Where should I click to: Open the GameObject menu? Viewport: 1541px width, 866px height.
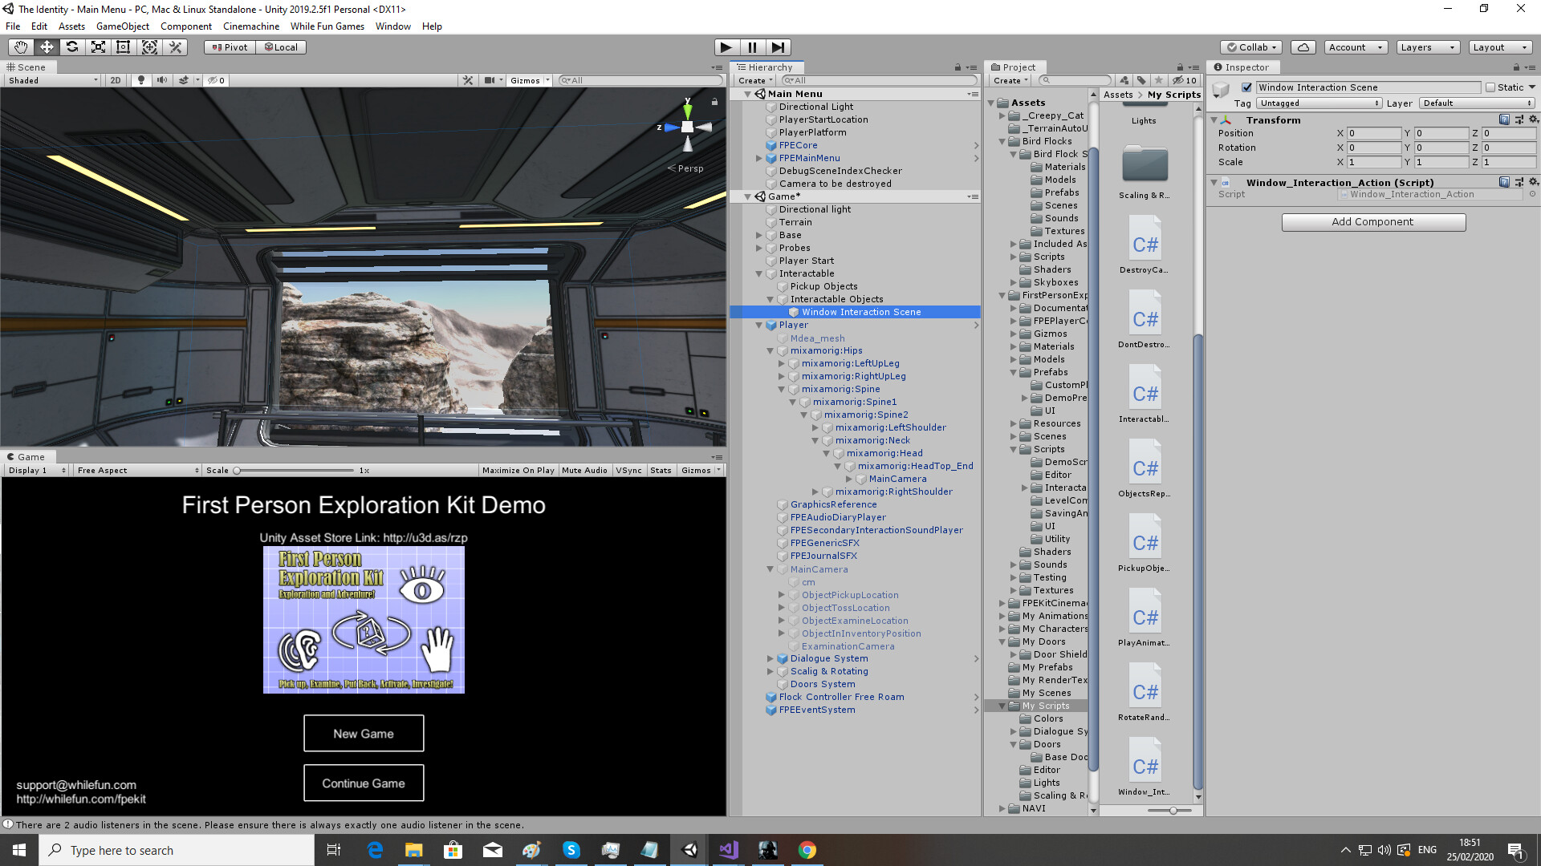[122, 26]
